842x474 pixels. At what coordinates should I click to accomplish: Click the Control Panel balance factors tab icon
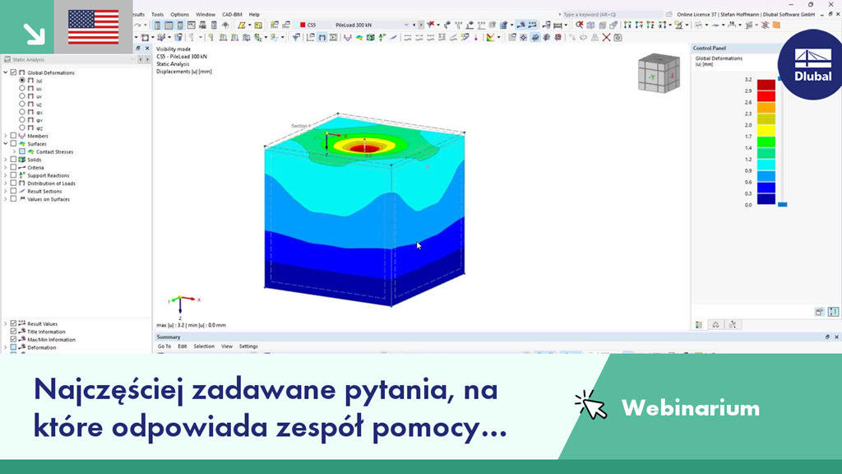coord(716,324)
